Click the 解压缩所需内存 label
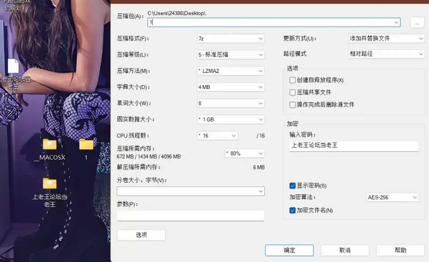The width and height of the screenshot is (429, 262). 139,167
